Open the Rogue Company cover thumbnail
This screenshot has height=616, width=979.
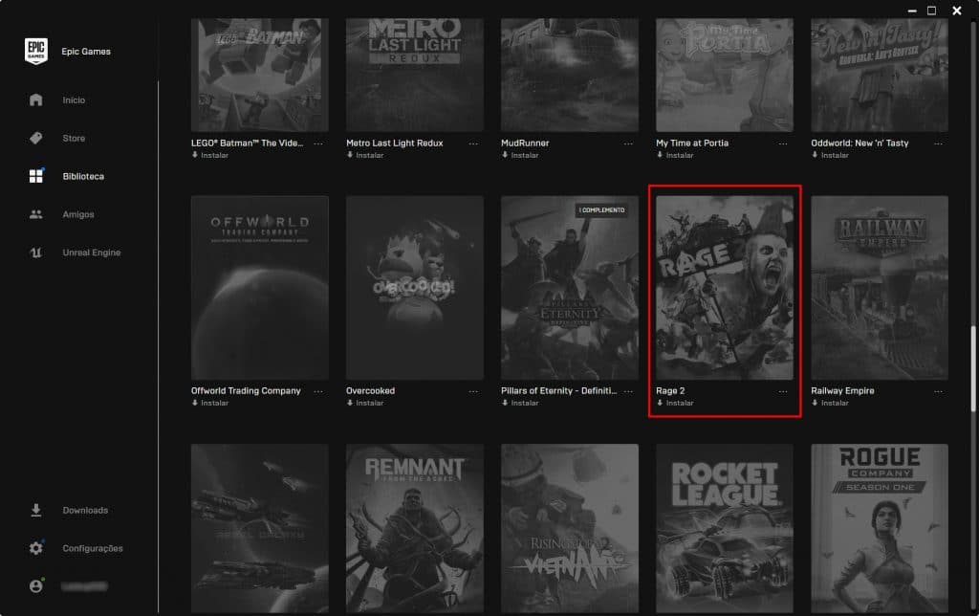(x=880, y=529)
